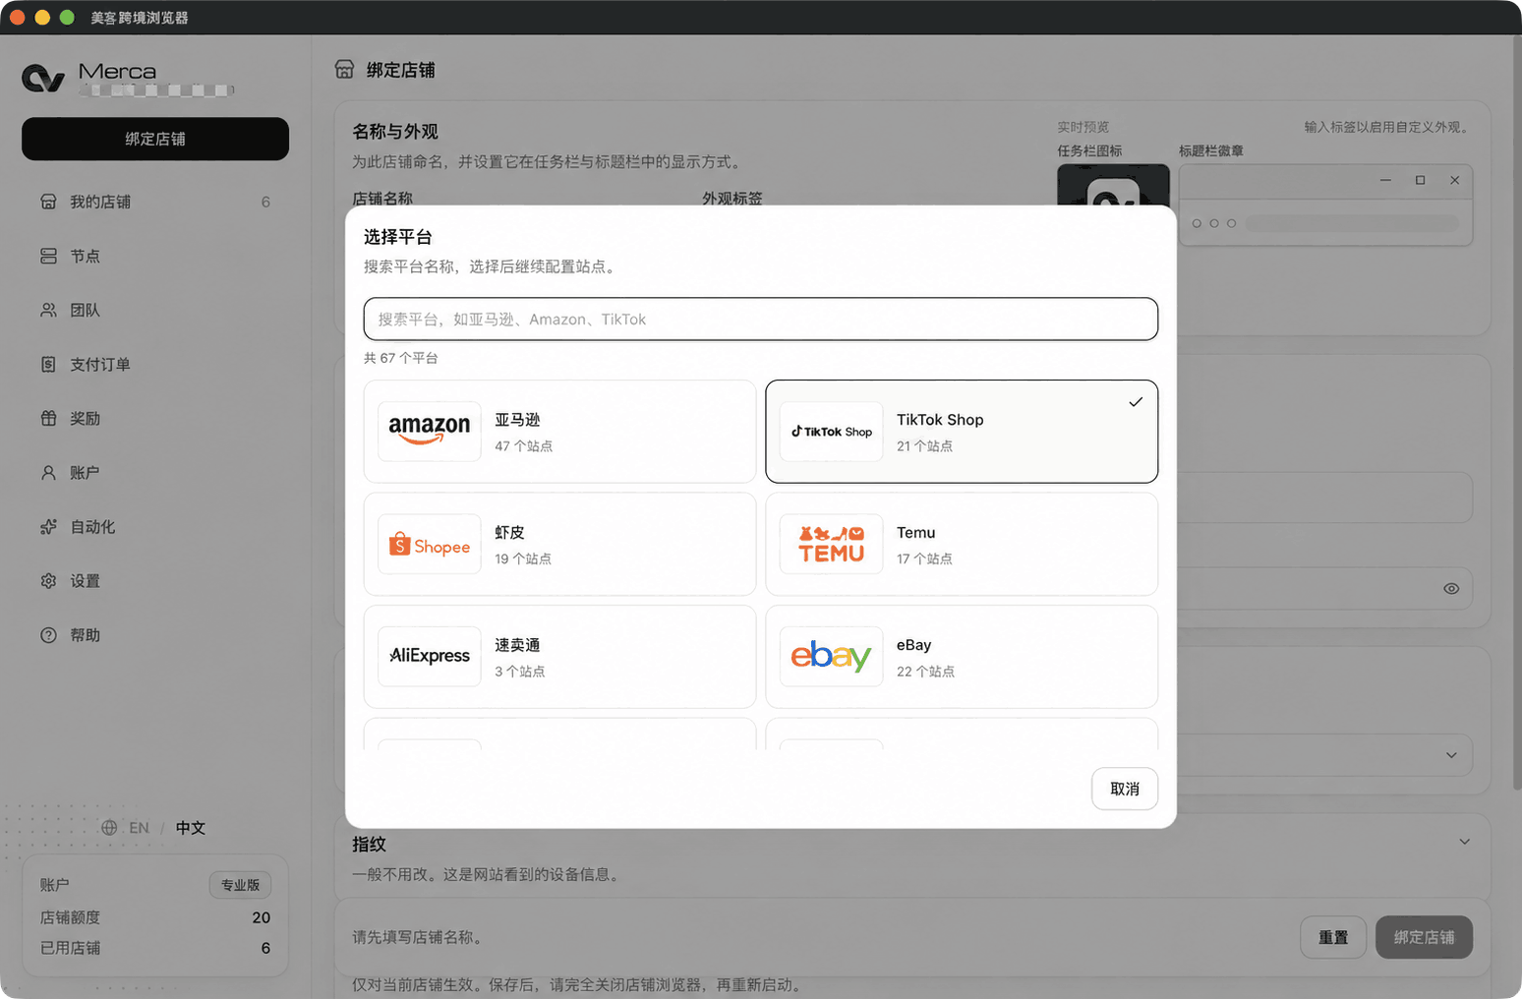Click the 专业版 badge

coord(240,885)
